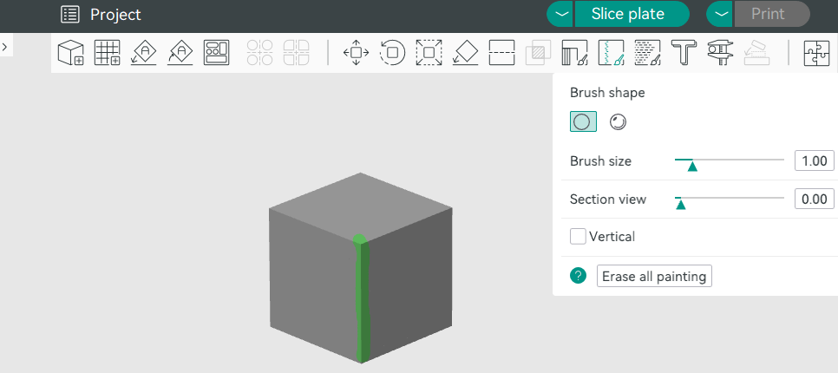Click the Add model cube icon
The height and width of the screenshot is (373, 838).
70,53
